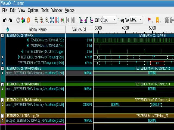Open the Edit menu

[x=13, y=10]
